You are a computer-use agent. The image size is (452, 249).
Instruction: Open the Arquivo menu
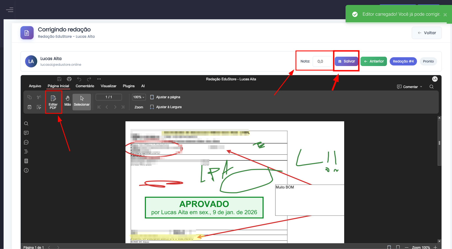35,86
